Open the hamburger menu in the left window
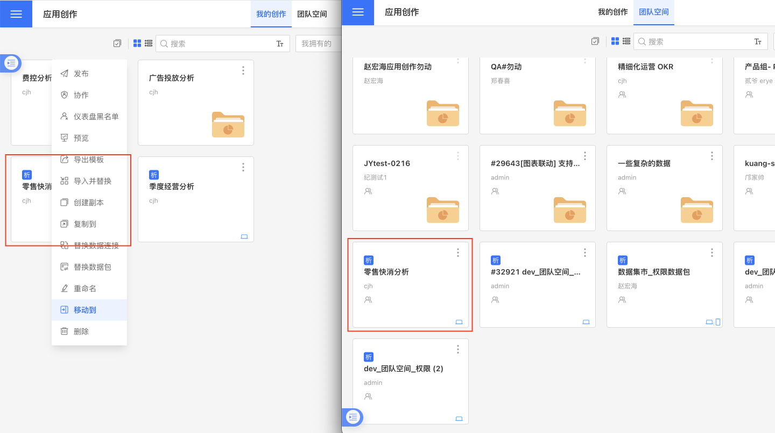775x433 pixels. point(16,14)
